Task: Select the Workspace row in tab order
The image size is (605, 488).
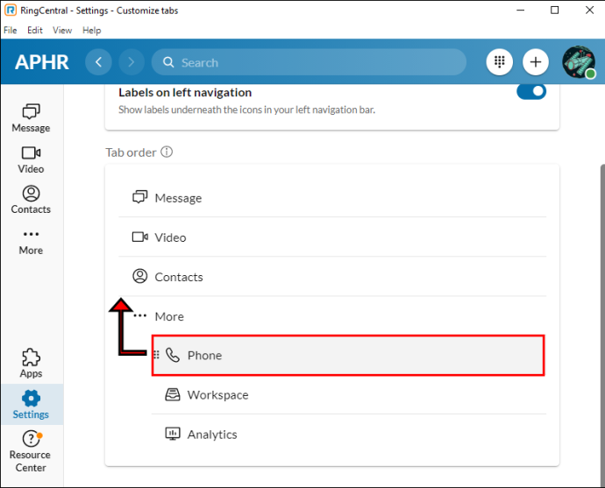Action: click(349, 395)
